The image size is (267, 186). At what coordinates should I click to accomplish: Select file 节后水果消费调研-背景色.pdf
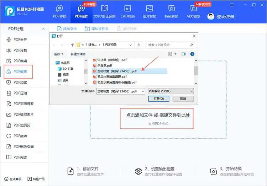click(x=115, y=83)
